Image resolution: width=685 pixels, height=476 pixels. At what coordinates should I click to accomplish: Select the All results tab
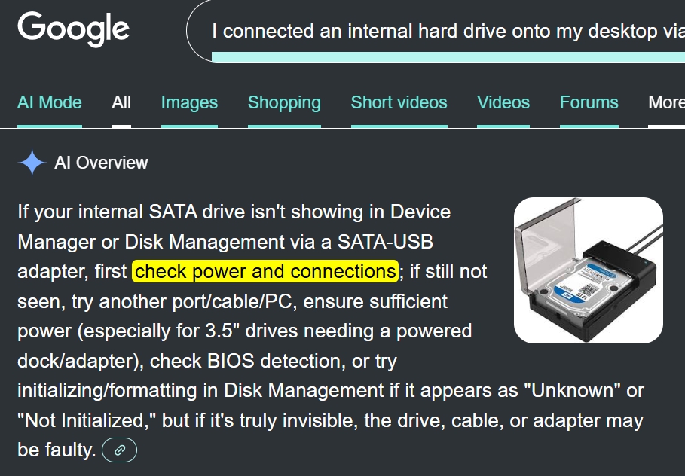[x=121, y=102]
